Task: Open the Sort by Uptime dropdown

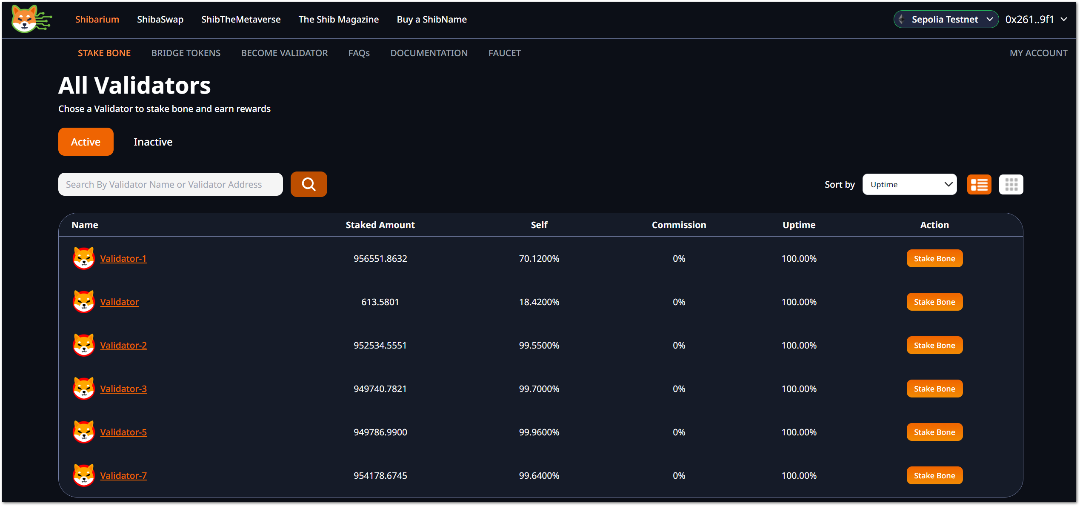Action: (x=909, y=184)
